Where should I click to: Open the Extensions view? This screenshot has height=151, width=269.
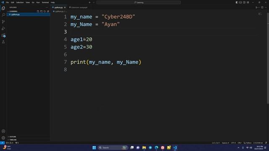coord(3,35)
